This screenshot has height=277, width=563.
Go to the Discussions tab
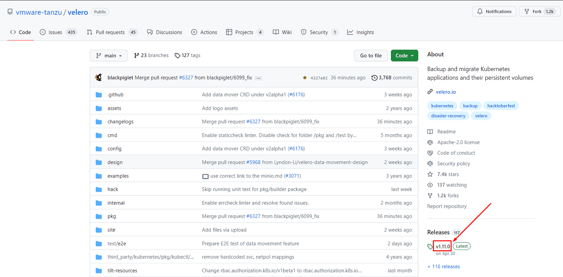tap(164, 32)
